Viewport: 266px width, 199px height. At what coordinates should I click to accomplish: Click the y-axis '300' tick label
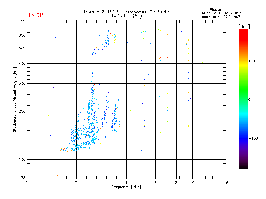[22, 84]
